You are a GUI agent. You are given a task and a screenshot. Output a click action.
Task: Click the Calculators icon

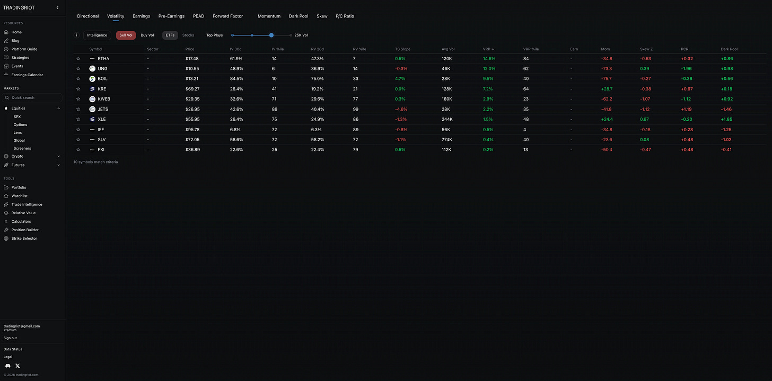point(6,221)
